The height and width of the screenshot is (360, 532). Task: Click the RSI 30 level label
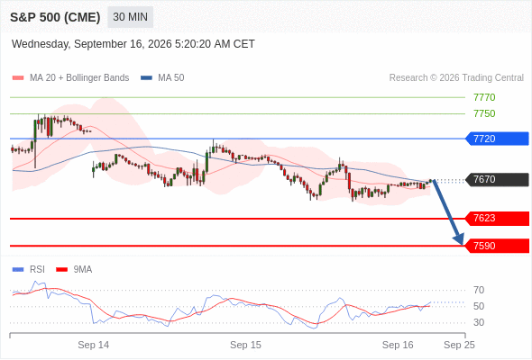479,322
